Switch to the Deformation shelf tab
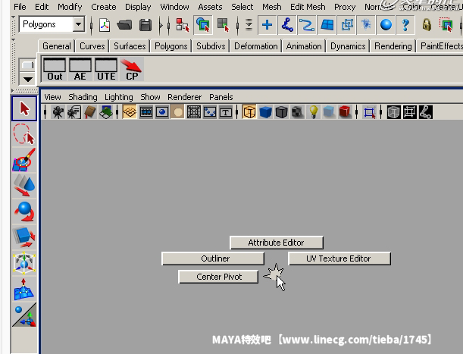463x354 pixels. (x=255, y=46)
